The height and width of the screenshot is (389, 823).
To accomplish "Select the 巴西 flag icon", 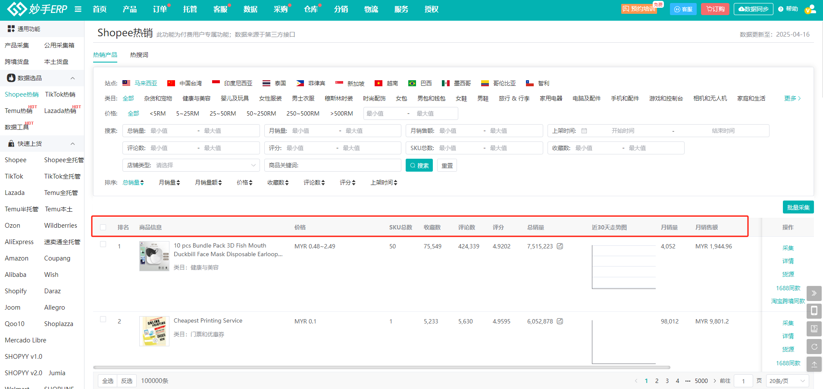I will (x=412, y=83).
